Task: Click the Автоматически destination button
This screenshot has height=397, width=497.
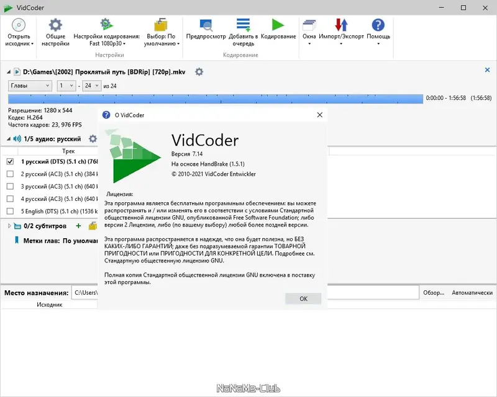Action: click(472, 293)
